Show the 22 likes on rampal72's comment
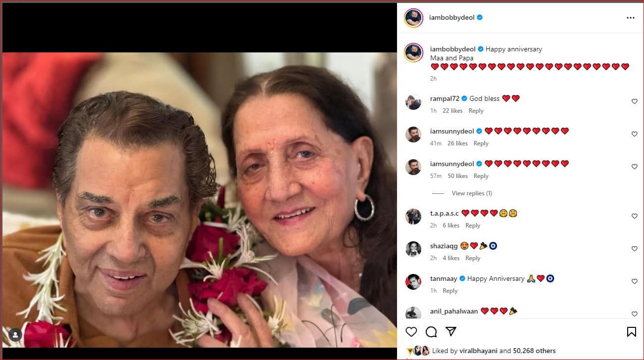The image size is (644, 360). [x=452, y=111]
